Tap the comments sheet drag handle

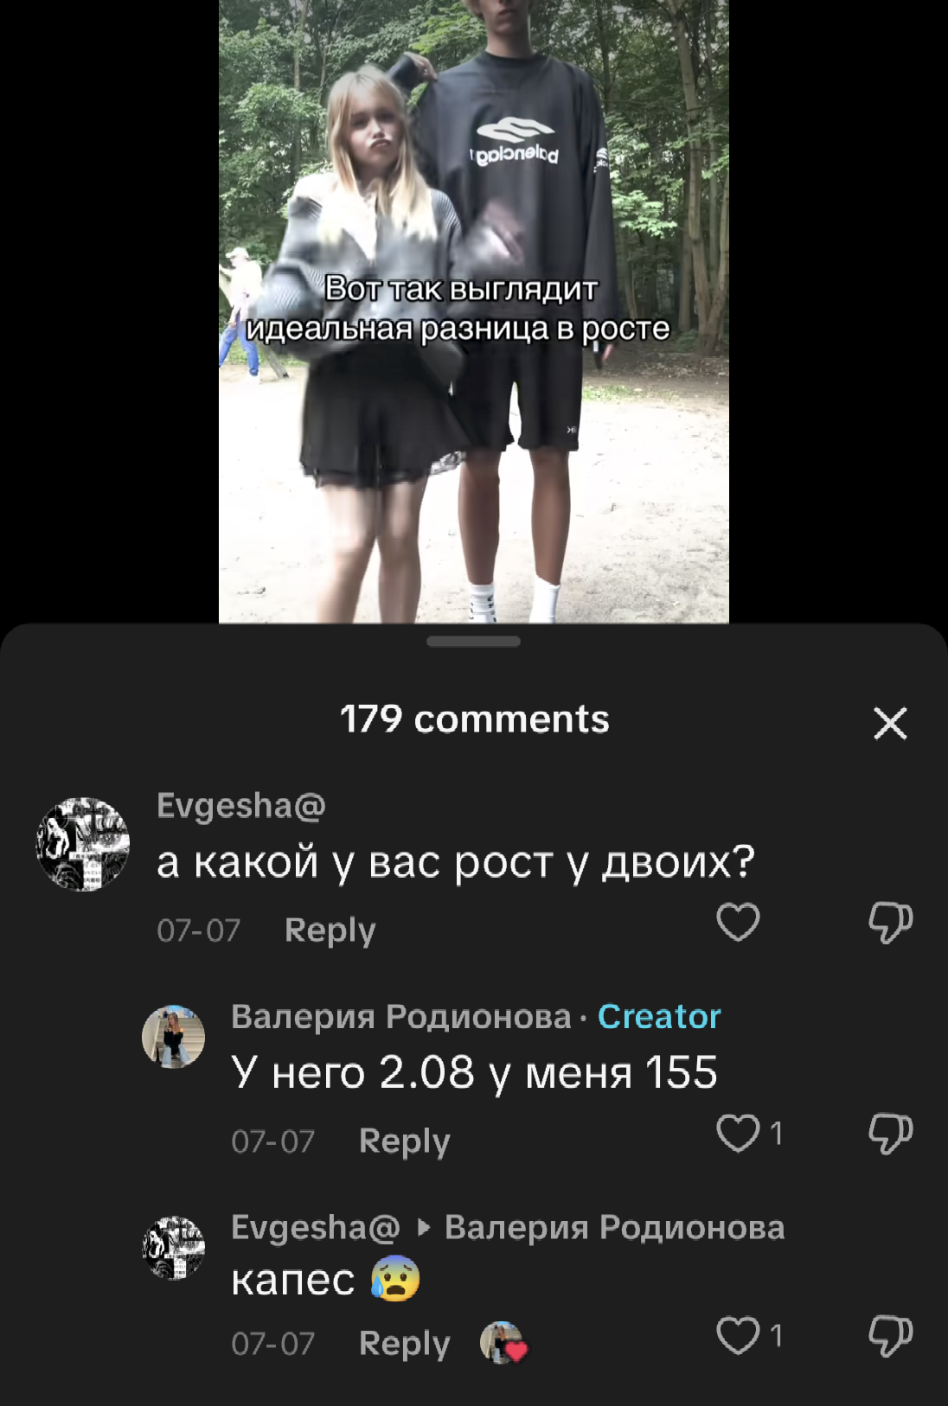click(x=474, y=642)
